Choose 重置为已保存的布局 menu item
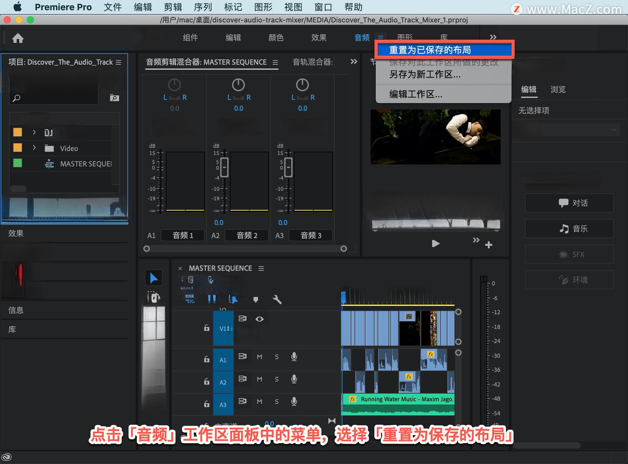Viewport: 628px width, 464px height. point(444,50)
